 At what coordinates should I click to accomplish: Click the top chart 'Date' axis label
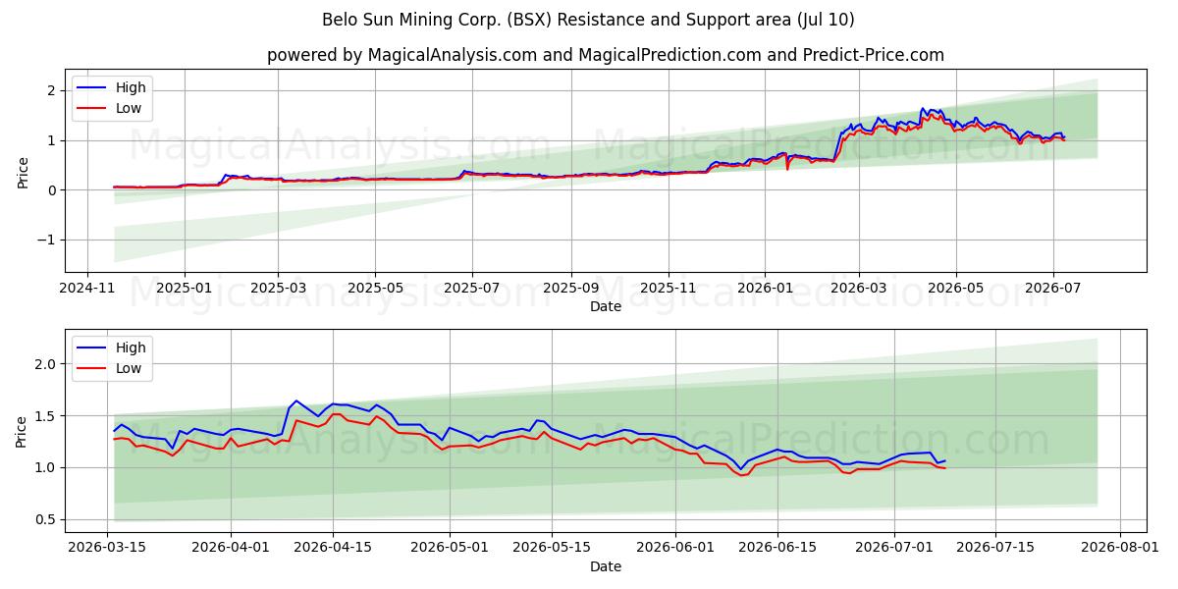(x=606, y=306)
